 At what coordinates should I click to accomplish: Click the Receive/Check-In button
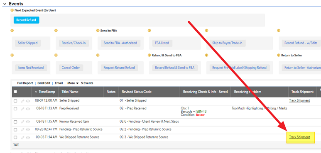(74, 43)
